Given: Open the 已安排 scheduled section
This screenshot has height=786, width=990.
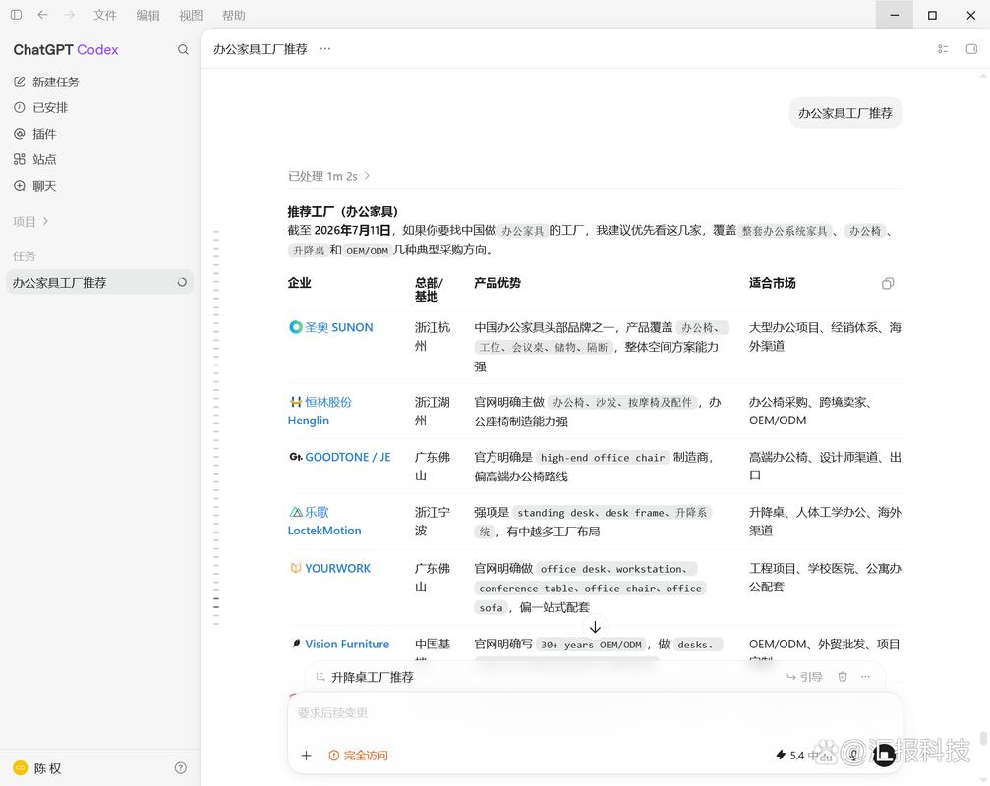Looking at the screenshot, I should tap(40, 108).
